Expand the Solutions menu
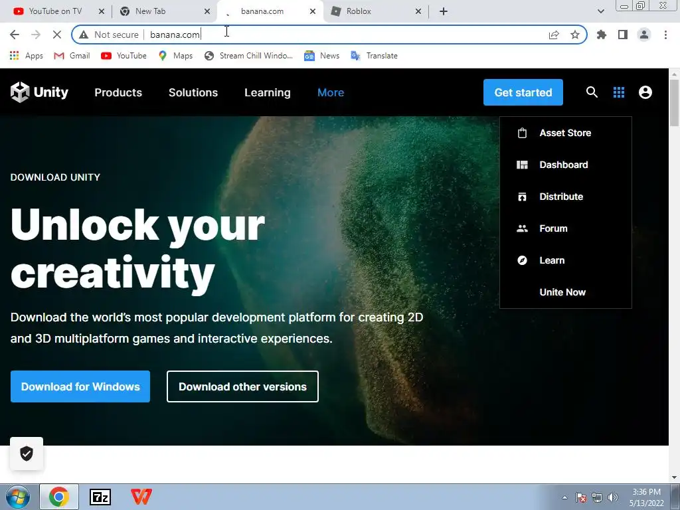The width and height of the screenshot is (680, 510). [193, 92]
